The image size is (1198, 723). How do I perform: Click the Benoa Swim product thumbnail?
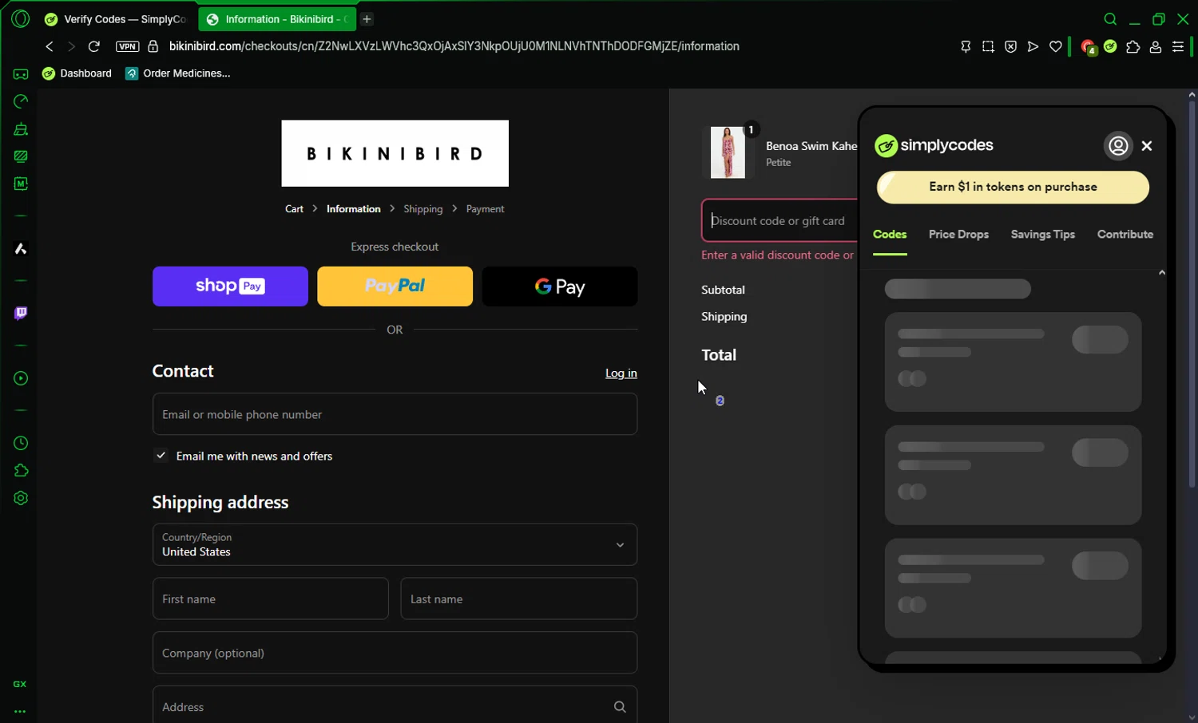pyautogui.click(x=728, y=152)
